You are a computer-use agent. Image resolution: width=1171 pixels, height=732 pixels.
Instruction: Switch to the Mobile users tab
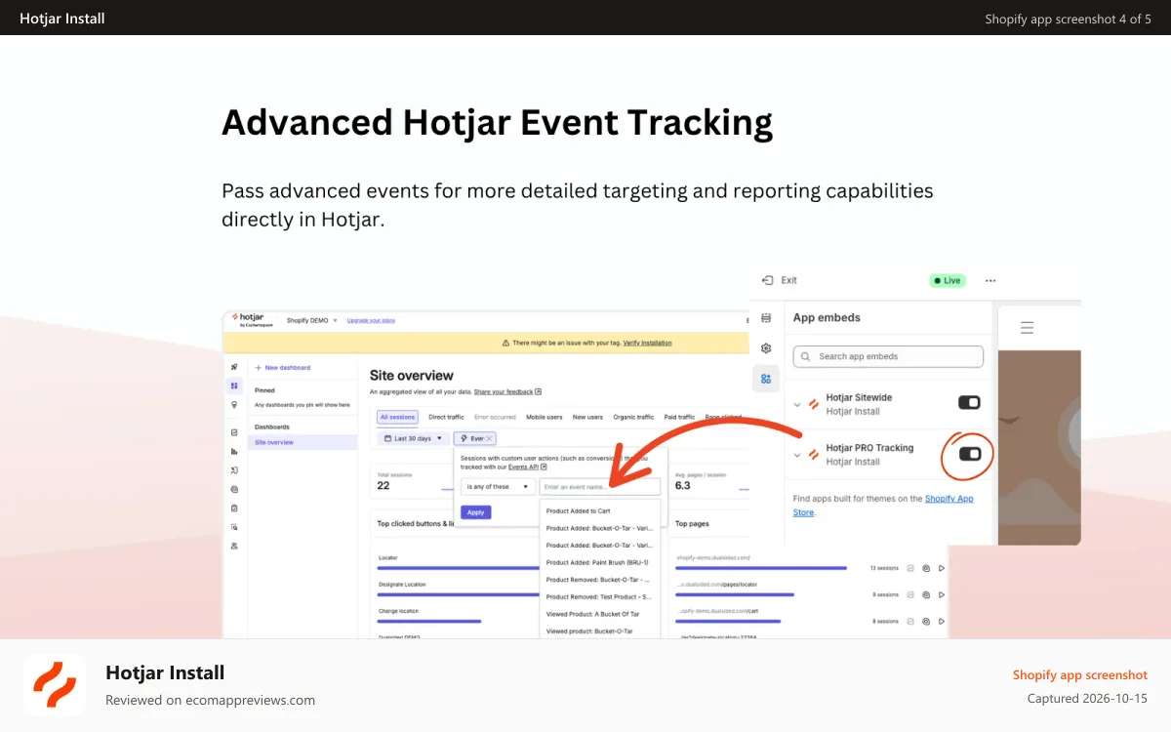(x=545, y=417)
